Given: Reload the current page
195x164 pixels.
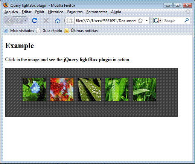Looking at the screenshot, I should (35, 21).
